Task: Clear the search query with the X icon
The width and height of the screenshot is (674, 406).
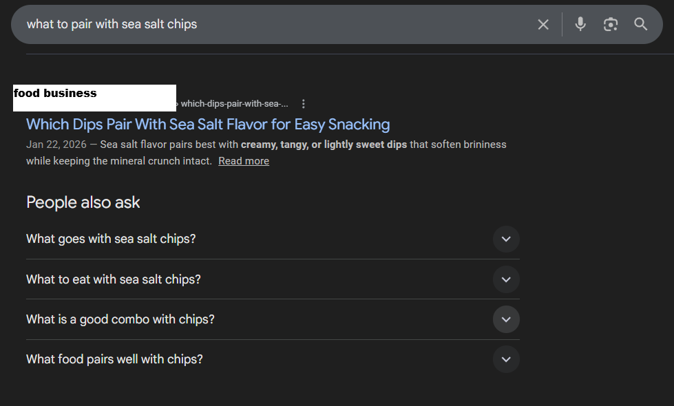Action: tap(543, 25)
